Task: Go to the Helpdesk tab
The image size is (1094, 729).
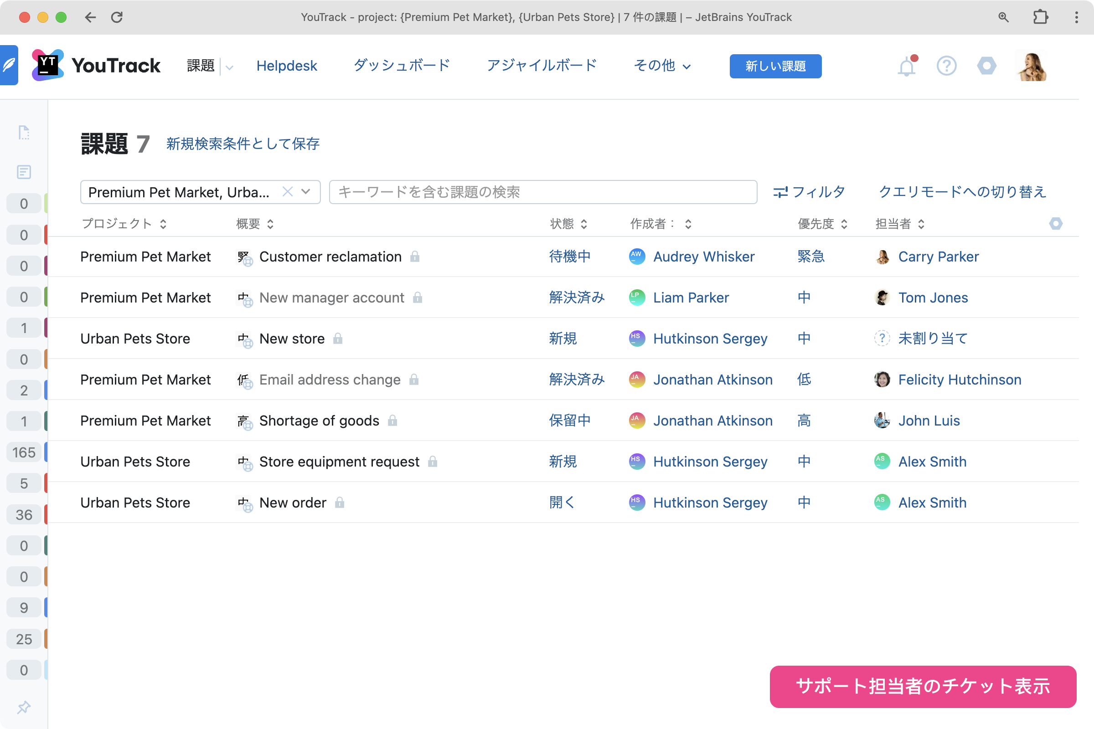Action: tap(287, 66)
